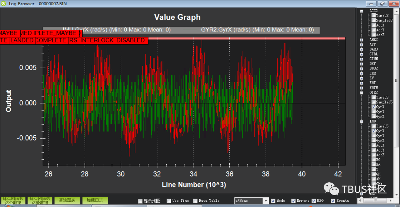This screenshot has width=400, height=207.
Task: Click the 加载日志 load log button
Action: click(95, 200)
